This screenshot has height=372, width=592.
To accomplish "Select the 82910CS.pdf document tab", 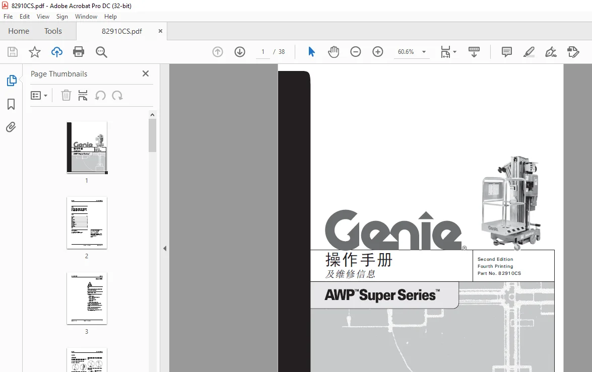I will click(x=121, y=31).
